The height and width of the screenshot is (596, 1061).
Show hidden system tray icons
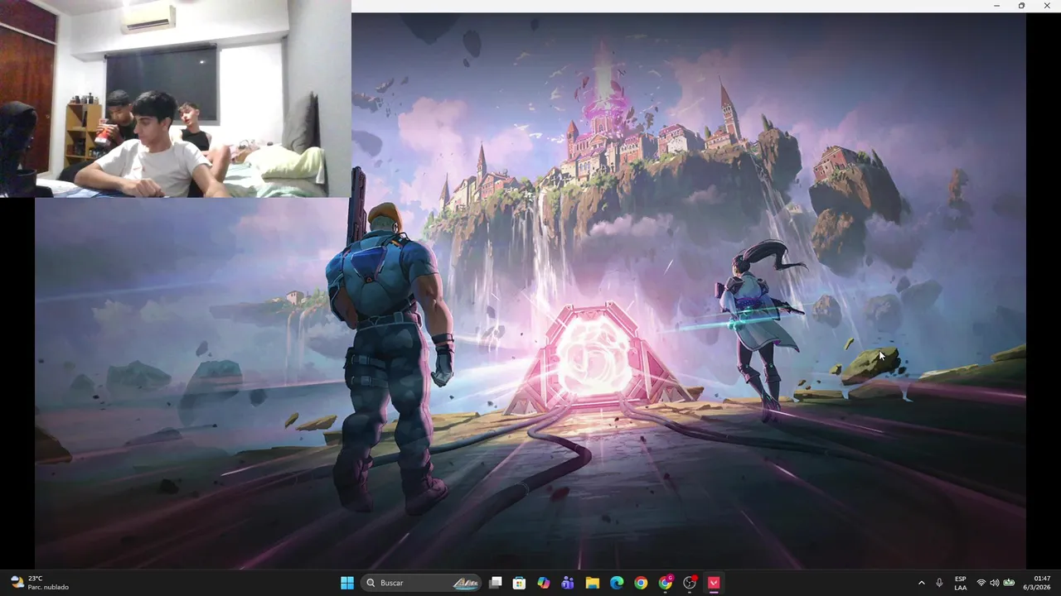[x=921, y=583]
